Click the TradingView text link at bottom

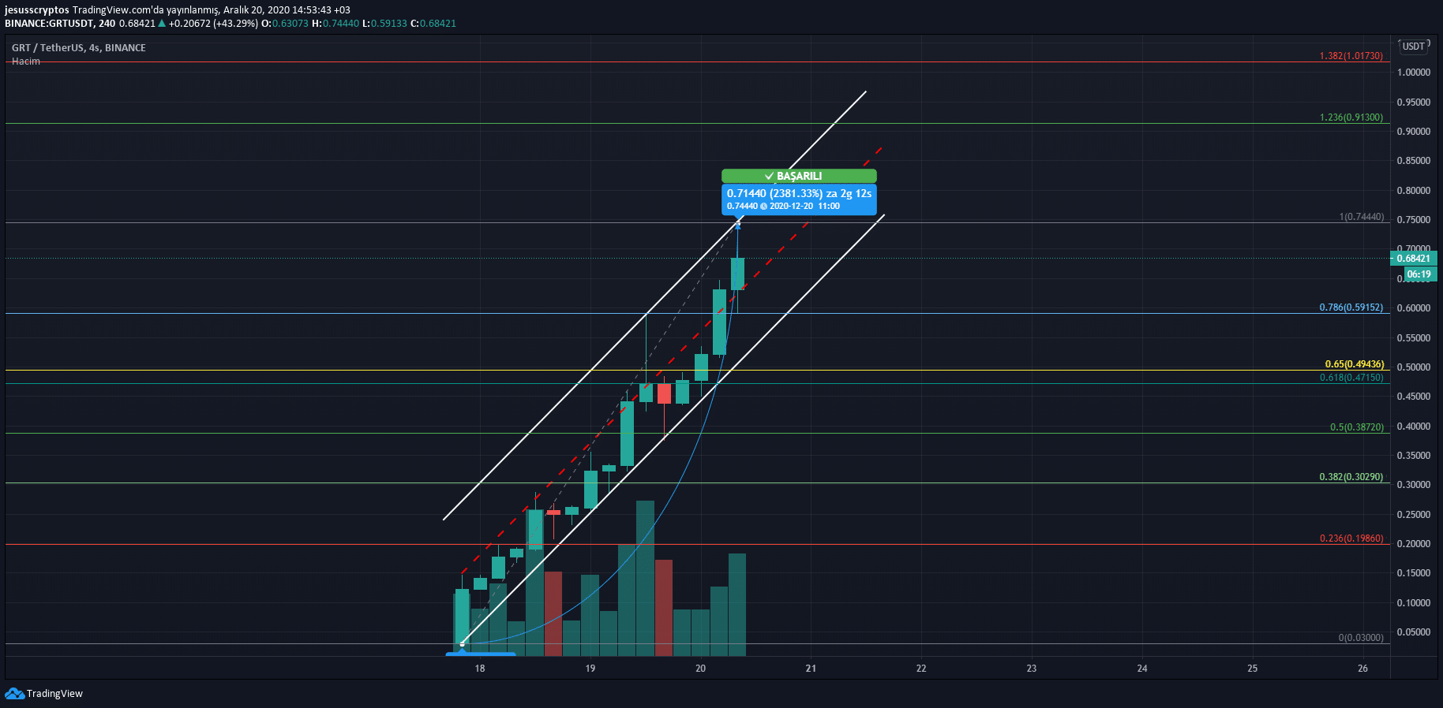tap(54, 694)
